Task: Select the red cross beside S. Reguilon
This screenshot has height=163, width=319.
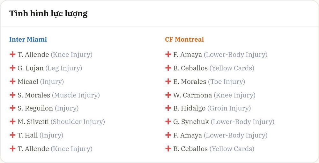Action: pyautogui.click(x=12, y=108)
